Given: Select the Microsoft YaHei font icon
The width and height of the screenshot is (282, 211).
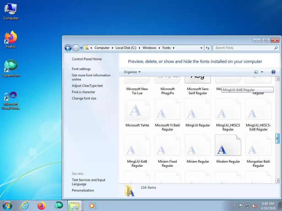Looking at the screenshot, I should click(137, 110).
